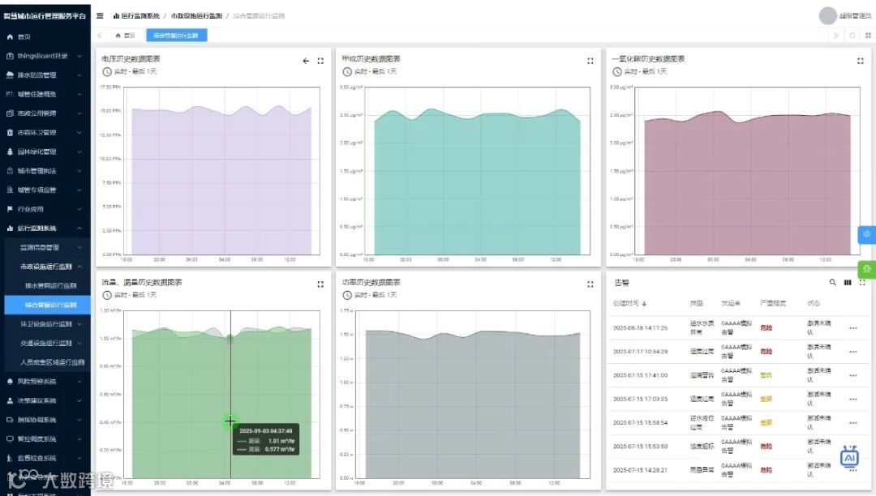Switch to the 首页 page tab
This screenshot has height=496, width=876.
pyautogui.click(x=126, y=35)
